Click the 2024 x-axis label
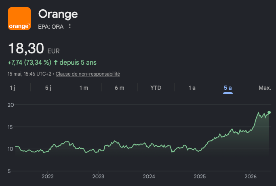Screen dimensions: 276x186 point(149,176)
